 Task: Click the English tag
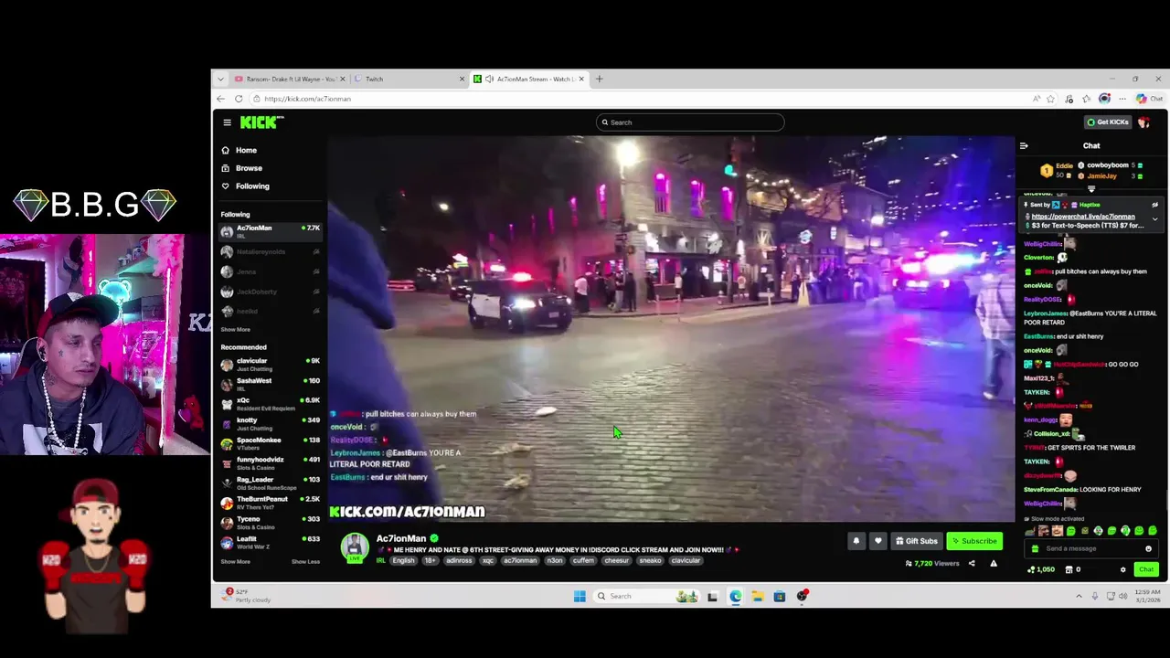(404, 560)
